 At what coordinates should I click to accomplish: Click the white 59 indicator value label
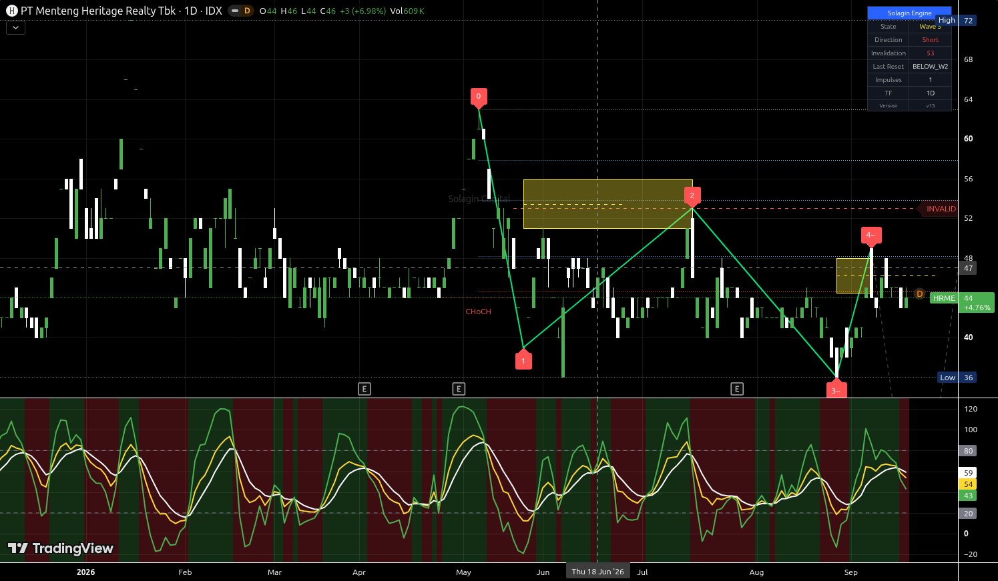(x=968, y=473)
